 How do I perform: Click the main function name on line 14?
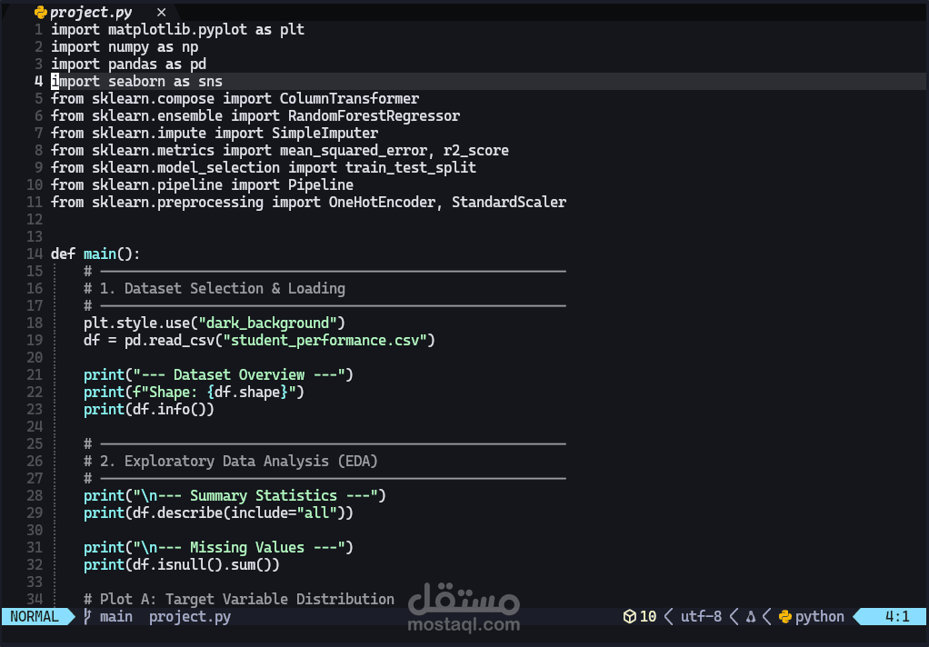click(x=100, y=254)
